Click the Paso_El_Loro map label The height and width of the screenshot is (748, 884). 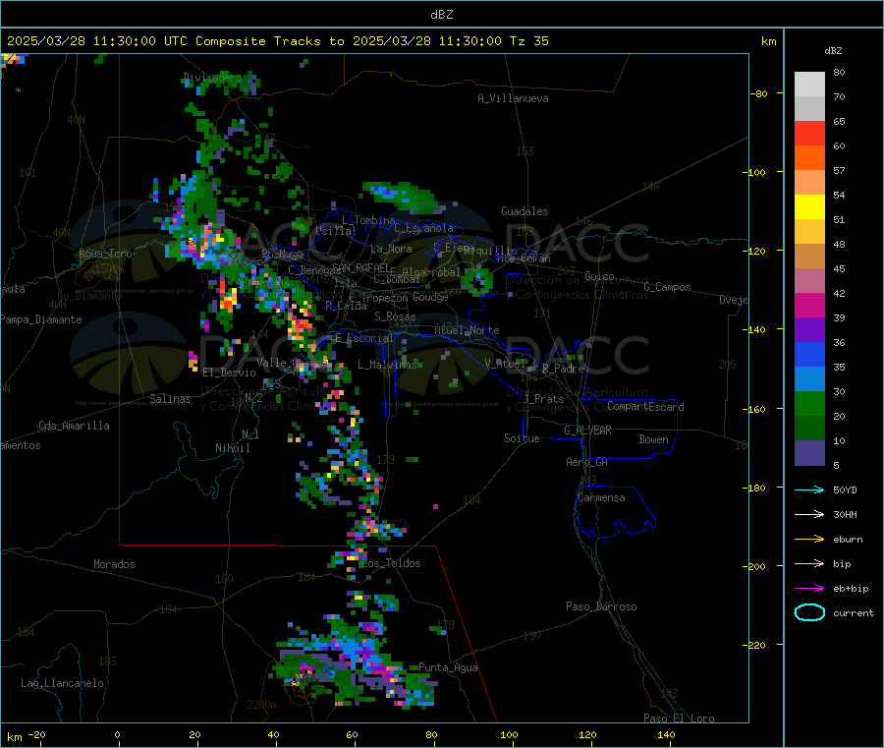679,719
